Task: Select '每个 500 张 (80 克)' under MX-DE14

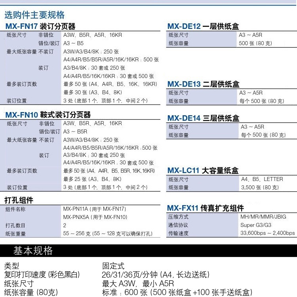Action: [263, 135]
